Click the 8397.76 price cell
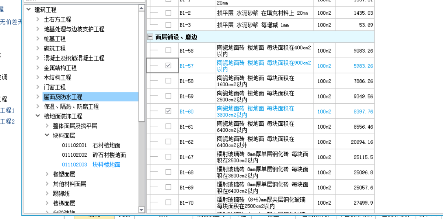Image resolution: width=443 pixels, height=219 pixels. tap(356, 111)
